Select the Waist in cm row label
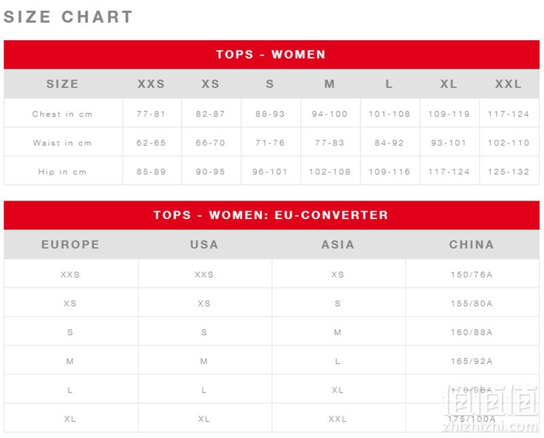This screenshot has width=544, height=438. click(x=63, y=143)
